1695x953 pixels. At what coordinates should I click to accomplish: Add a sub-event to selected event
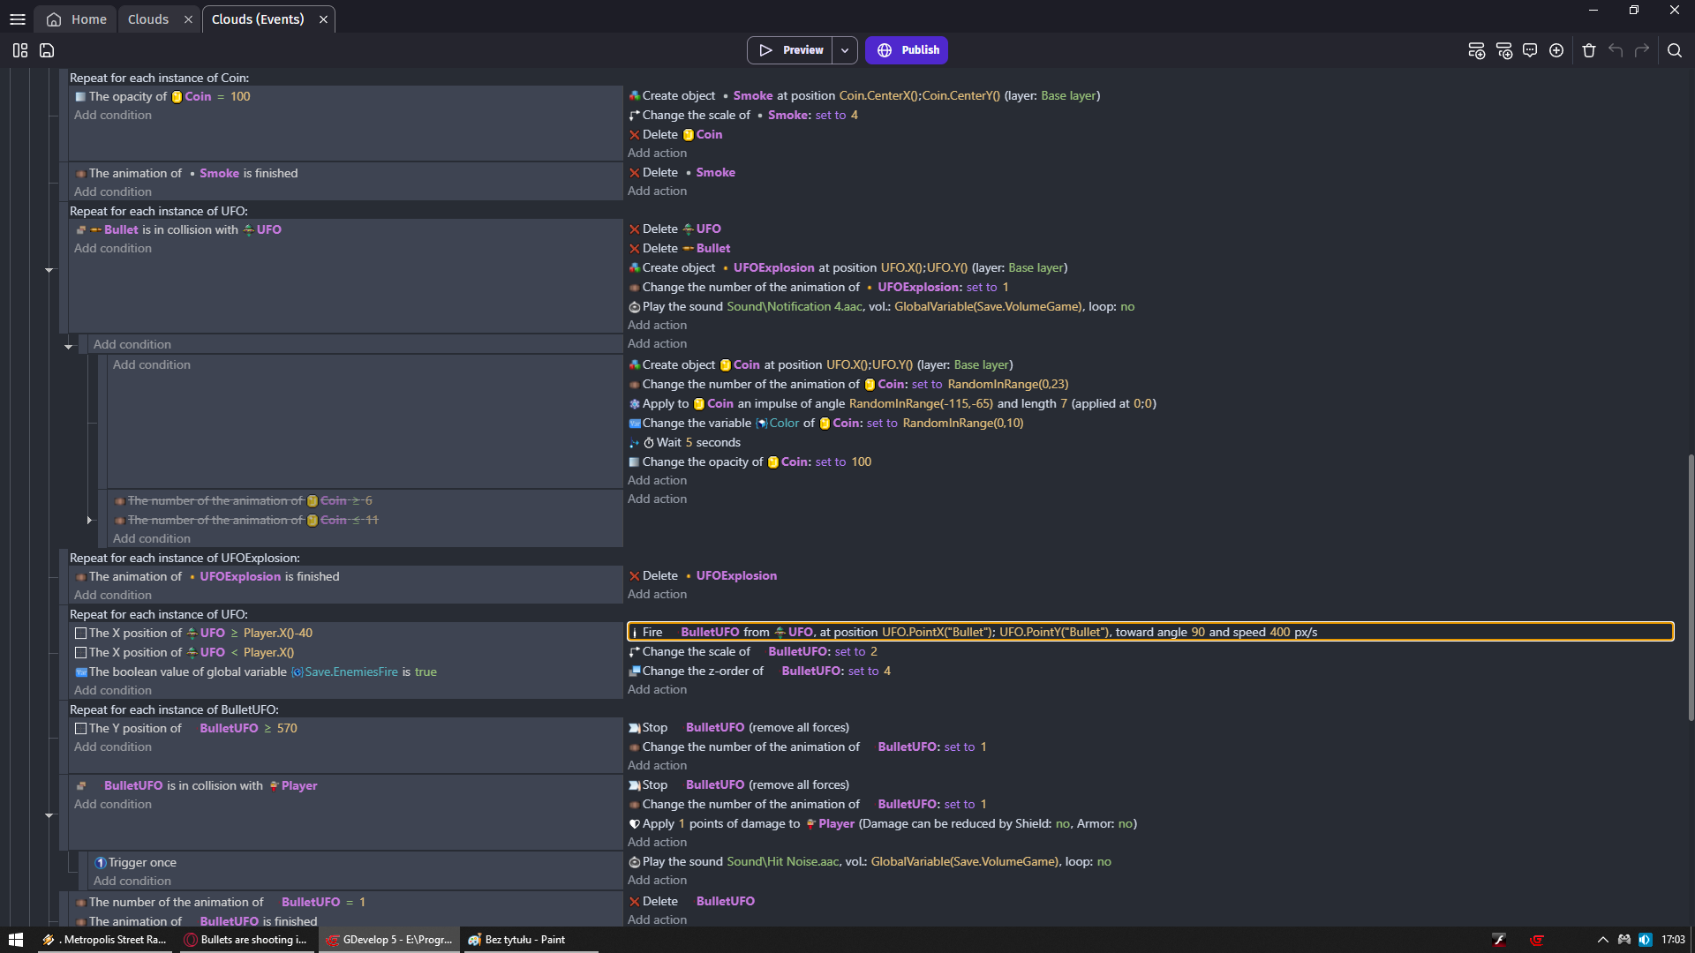pos(1503,50)
